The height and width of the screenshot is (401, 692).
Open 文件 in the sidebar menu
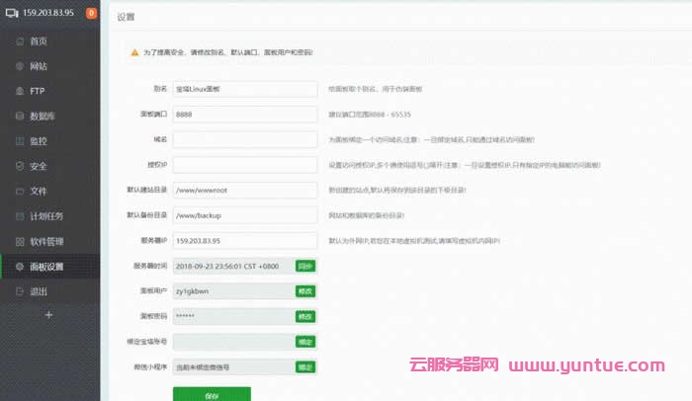[x=39, y=192]
